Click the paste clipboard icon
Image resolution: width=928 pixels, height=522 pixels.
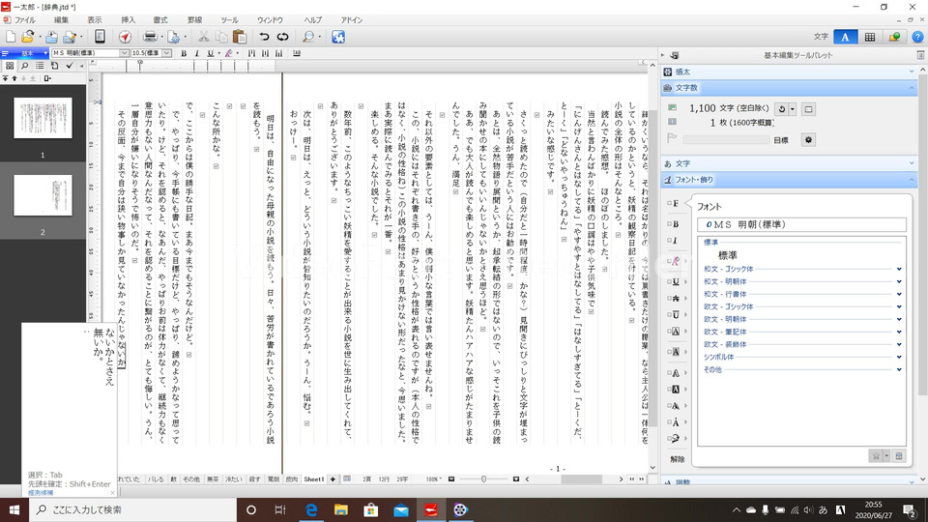[x=238, y=37]
